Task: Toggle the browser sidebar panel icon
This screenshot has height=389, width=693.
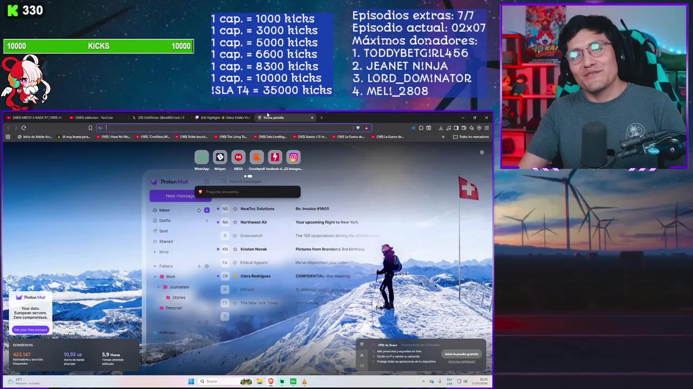Action: click(456, 128)
